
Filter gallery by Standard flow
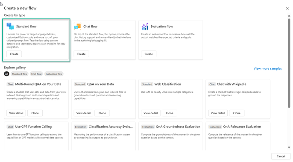[20, 74]
